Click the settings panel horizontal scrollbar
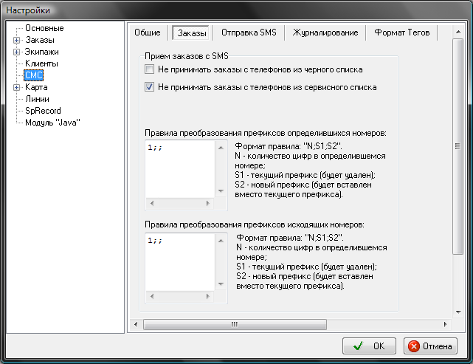Viewport: 473px width, 364px height. (x=234, y=324)
